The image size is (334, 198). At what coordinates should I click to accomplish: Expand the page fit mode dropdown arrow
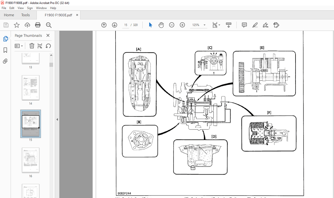click(219, 25)
